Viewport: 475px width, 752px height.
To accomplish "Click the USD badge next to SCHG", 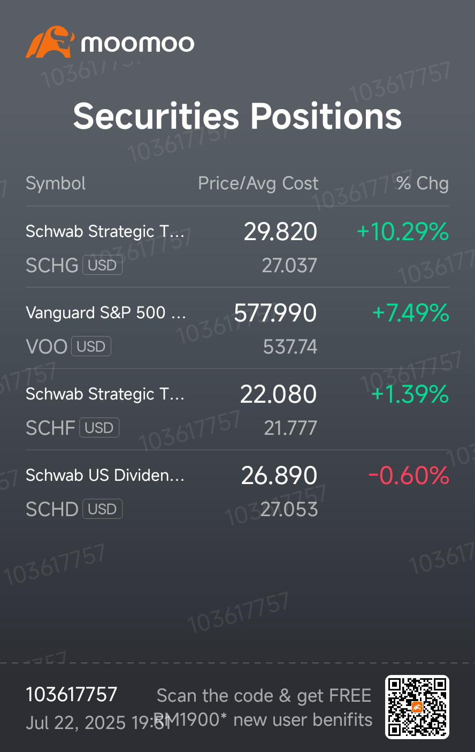I will pos(102,265).
